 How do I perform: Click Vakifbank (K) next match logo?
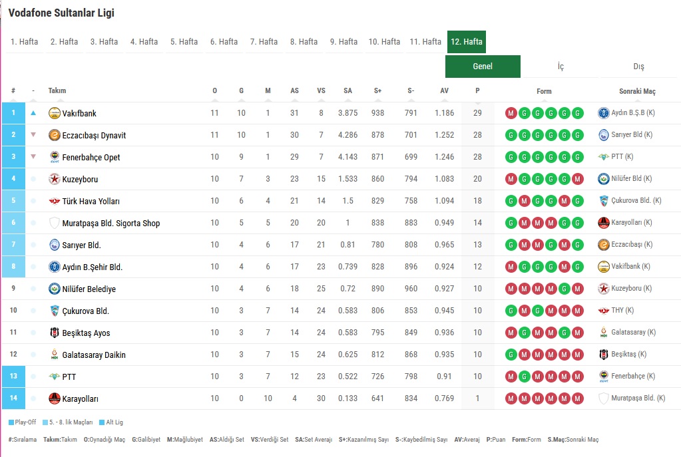[x=604, y=267]
